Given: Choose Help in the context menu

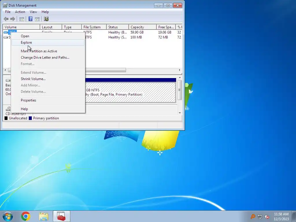Looking at the screenshot, I should (x=48, y=109).
